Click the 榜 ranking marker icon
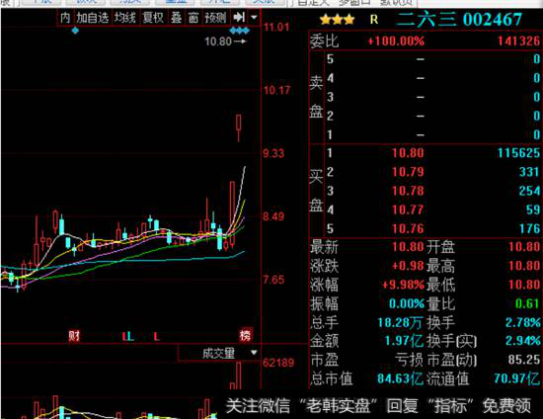 (x=246, y=335)
